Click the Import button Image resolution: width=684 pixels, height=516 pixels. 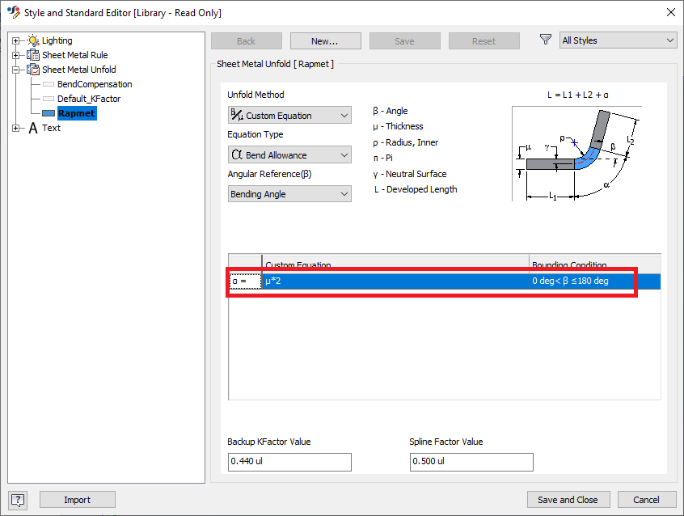pyautogui.click(x=77, y=500)
